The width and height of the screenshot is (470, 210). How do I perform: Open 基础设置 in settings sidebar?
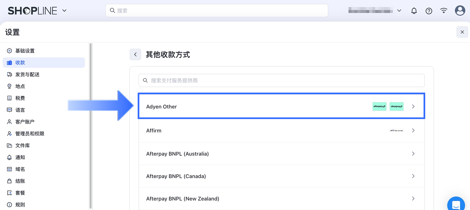click(44, 51)
